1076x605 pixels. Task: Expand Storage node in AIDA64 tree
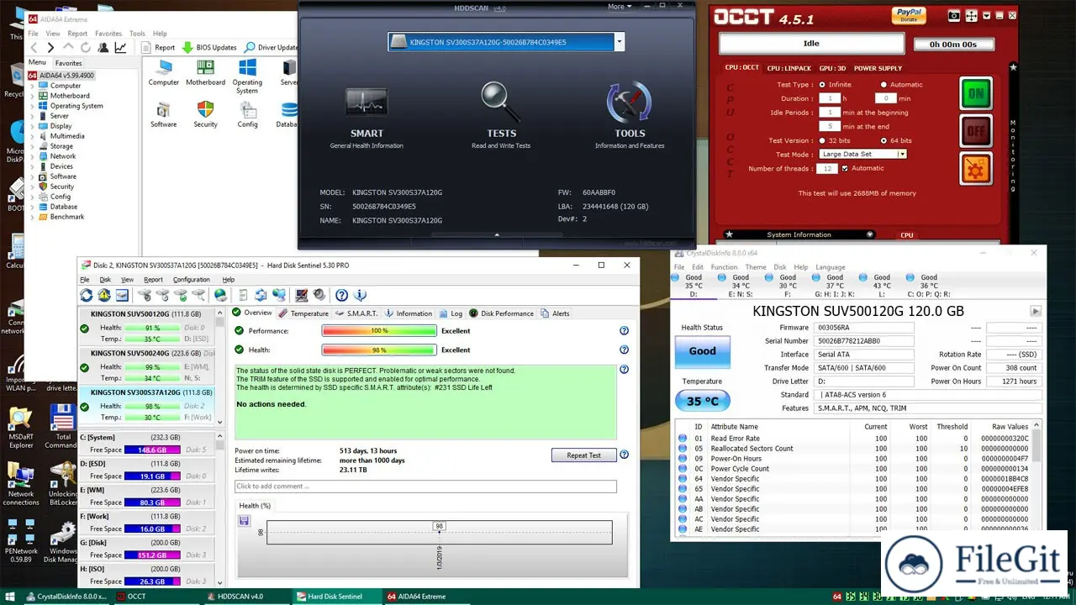tap(34, 146)
